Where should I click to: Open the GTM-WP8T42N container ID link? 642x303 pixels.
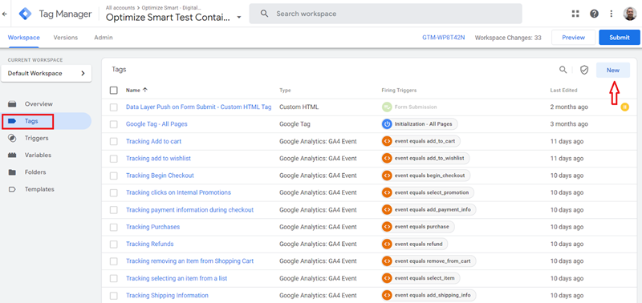click(444, 37)
